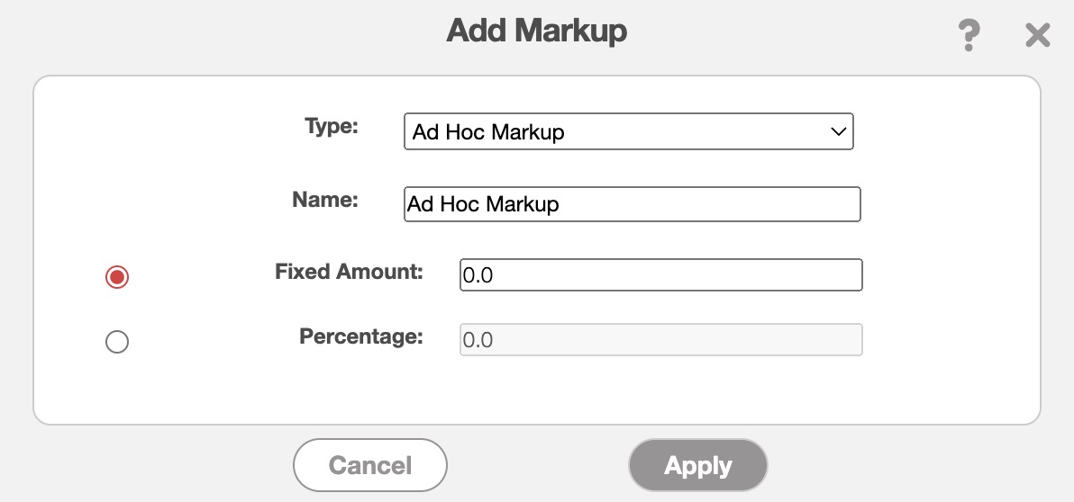This screenshot has height=502, width=1074.
Task: Select the Fixed Amount radio button
Action: 117,277
